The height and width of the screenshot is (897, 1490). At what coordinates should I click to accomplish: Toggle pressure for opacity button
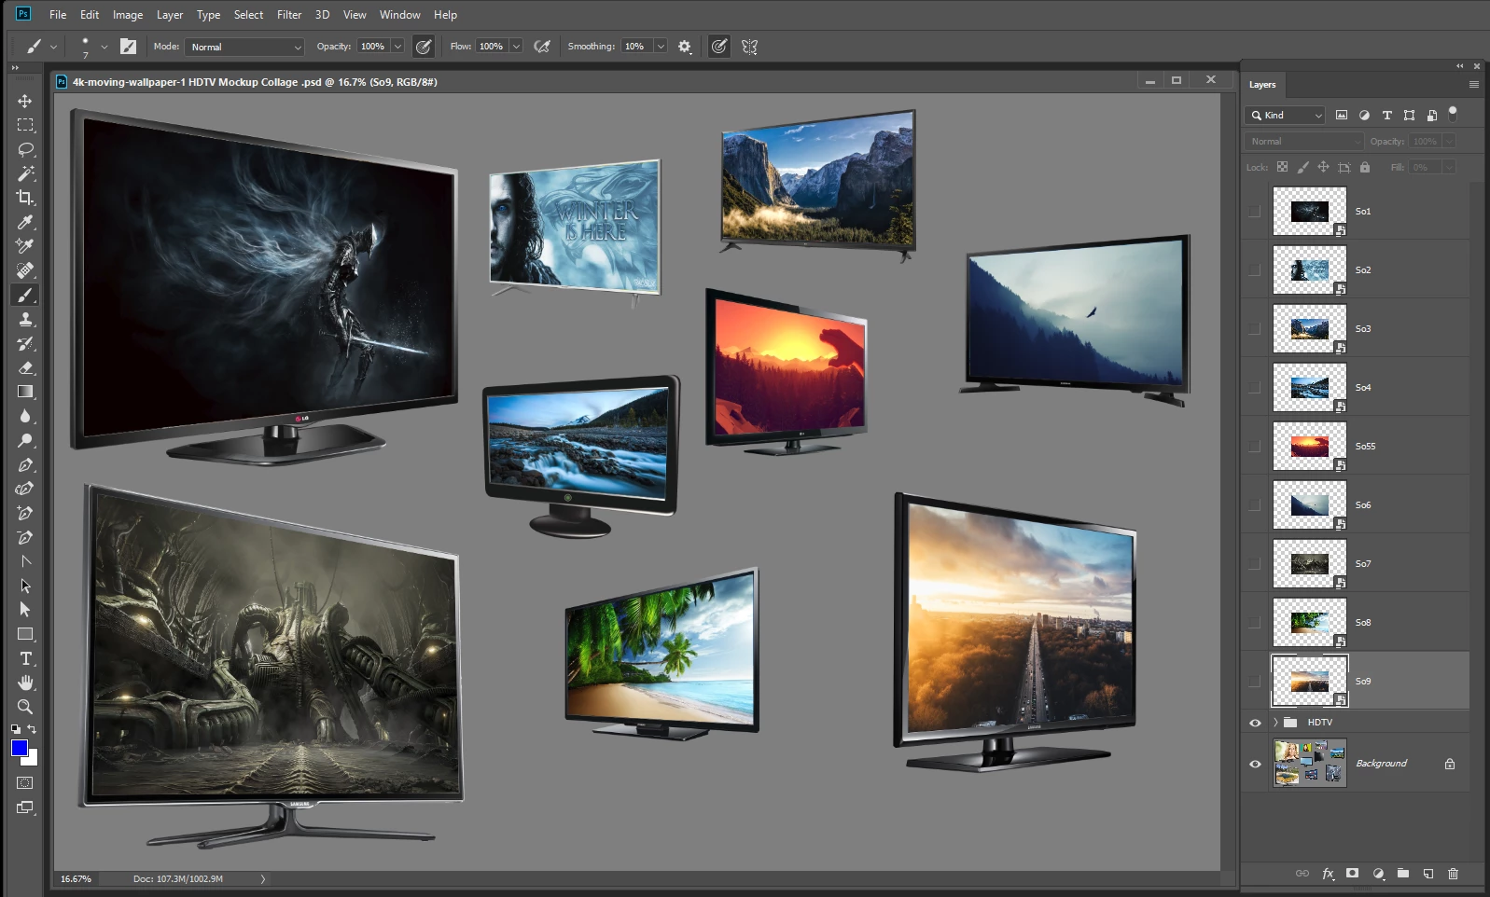(424, 47)
